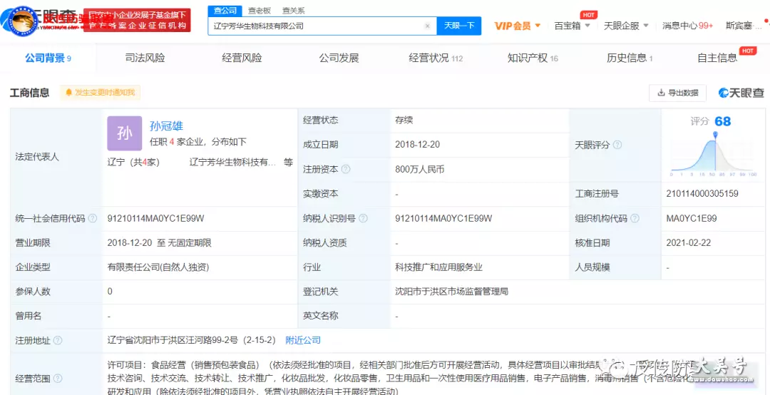Switch to 司法风险 tab
The height and width of the screenshot is (395, 770).
point(145,58)
